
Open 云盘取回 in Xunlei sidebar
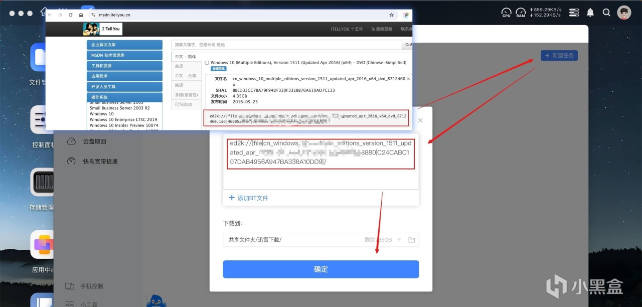94,141
